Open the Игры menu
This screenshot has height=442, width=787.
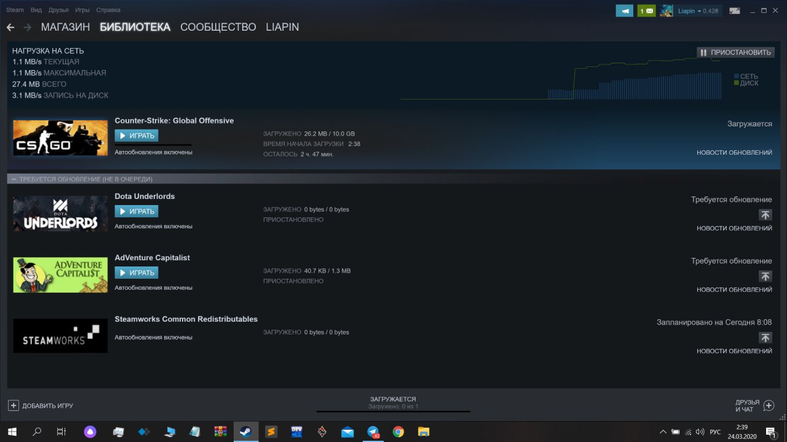(82, 10)
